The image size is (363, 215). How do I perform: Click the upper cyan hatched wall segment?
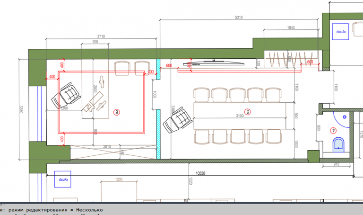(158, 69)
